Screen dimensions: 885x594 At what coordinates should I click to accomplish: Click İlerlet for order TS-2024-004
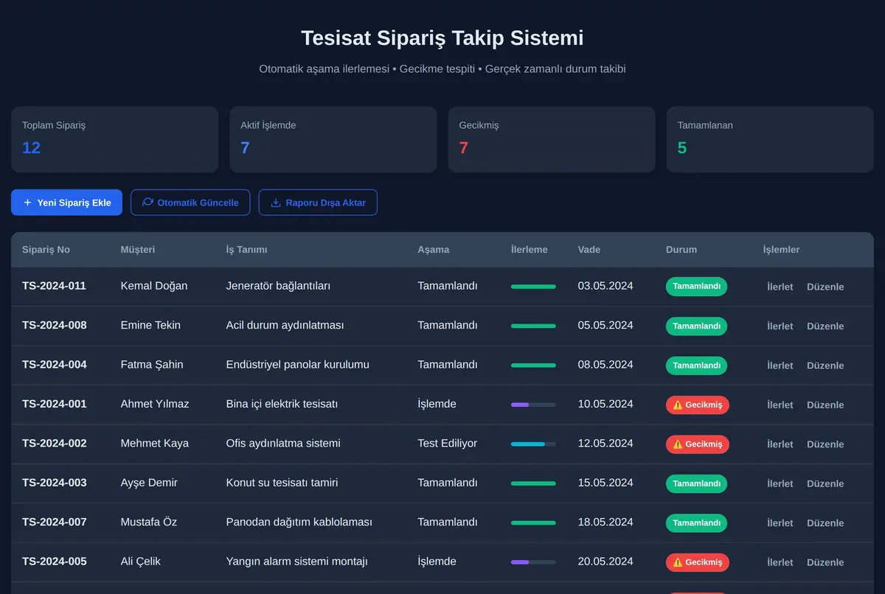click(x=780, y=366)
